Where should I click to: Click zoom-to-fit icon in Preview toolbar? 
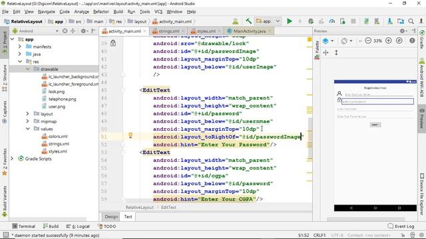point(399,40)
